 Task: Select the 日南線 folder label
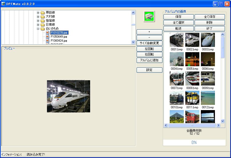click(50, 24)
